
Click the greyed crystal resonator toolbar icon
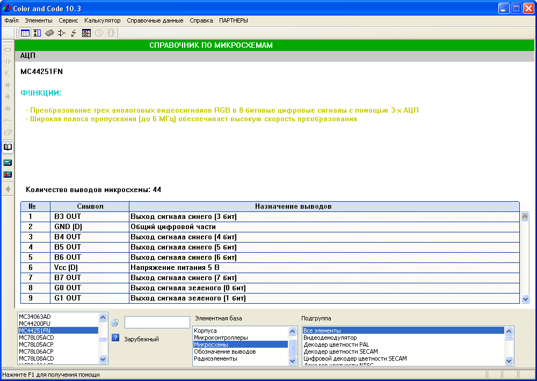[x=111, y=33]
